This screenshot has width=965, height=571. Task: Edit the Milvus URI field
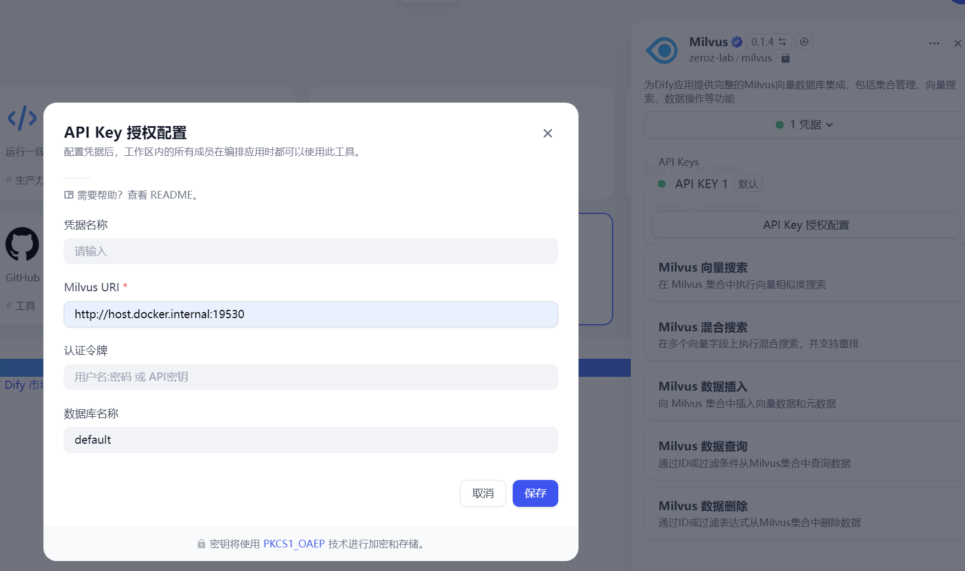311,314
